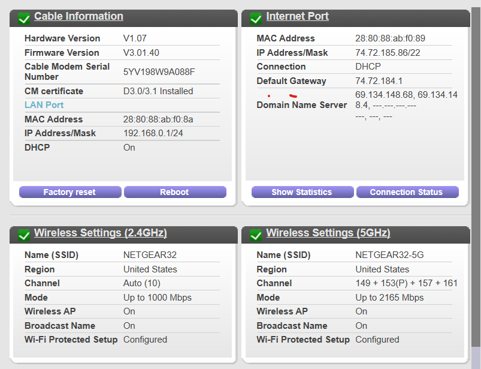This screenshot has height=369, width=481.
Task: Select the Domain Name Server addresses
Action: [x=407, y=105]
